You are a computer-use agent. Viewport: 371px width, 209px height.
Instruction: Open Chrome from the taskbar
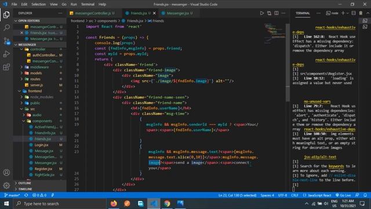pyautogui.click(x=167, y=204)
